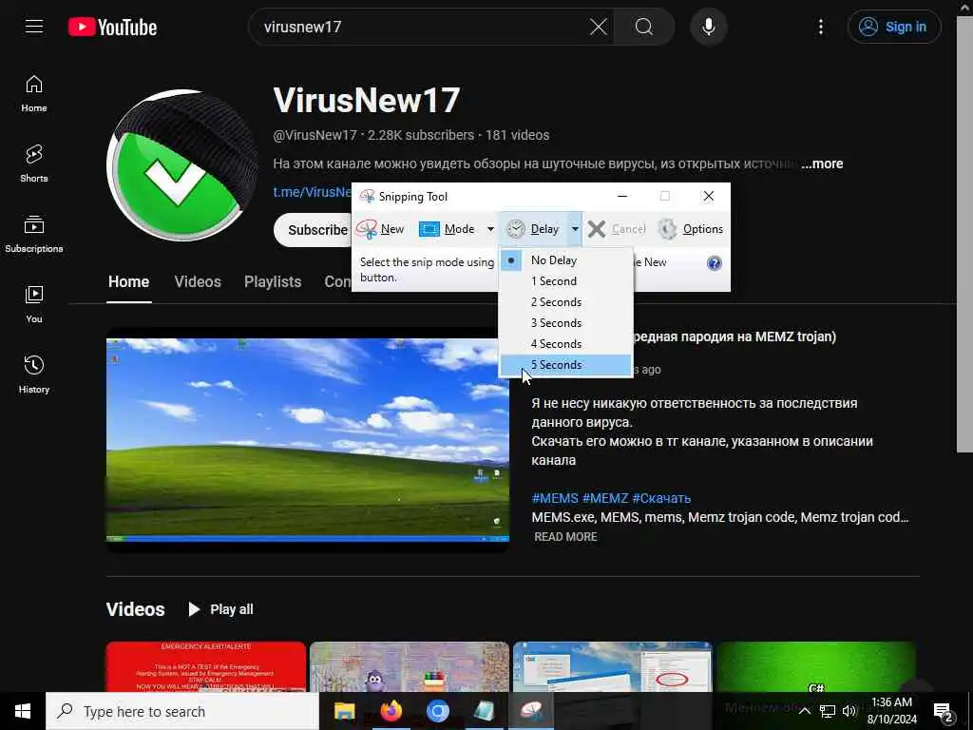Image resolution: width=973 pixels, height=730 pixels.
Task: Open the Windows Start menu
Action: [23, 711]
